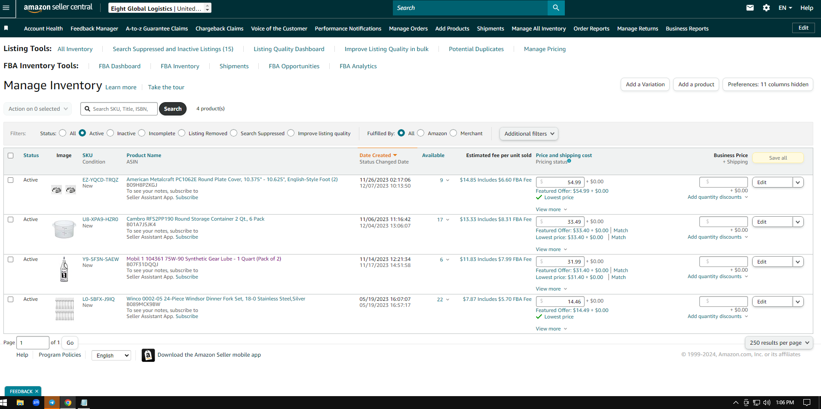The image size is (821, 409).
Task: Open Chrome from the taskbar
Action: click(68, 403)
